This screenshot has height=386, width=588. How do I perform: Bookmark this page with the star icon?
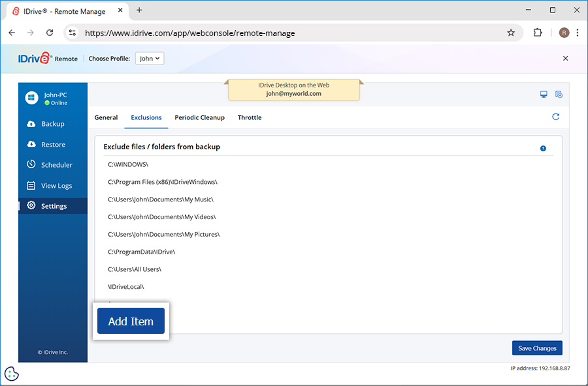click(511, 33)
